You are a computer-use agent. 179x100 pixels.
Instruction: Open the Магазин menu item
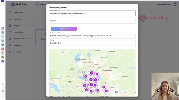pos(19,19)
